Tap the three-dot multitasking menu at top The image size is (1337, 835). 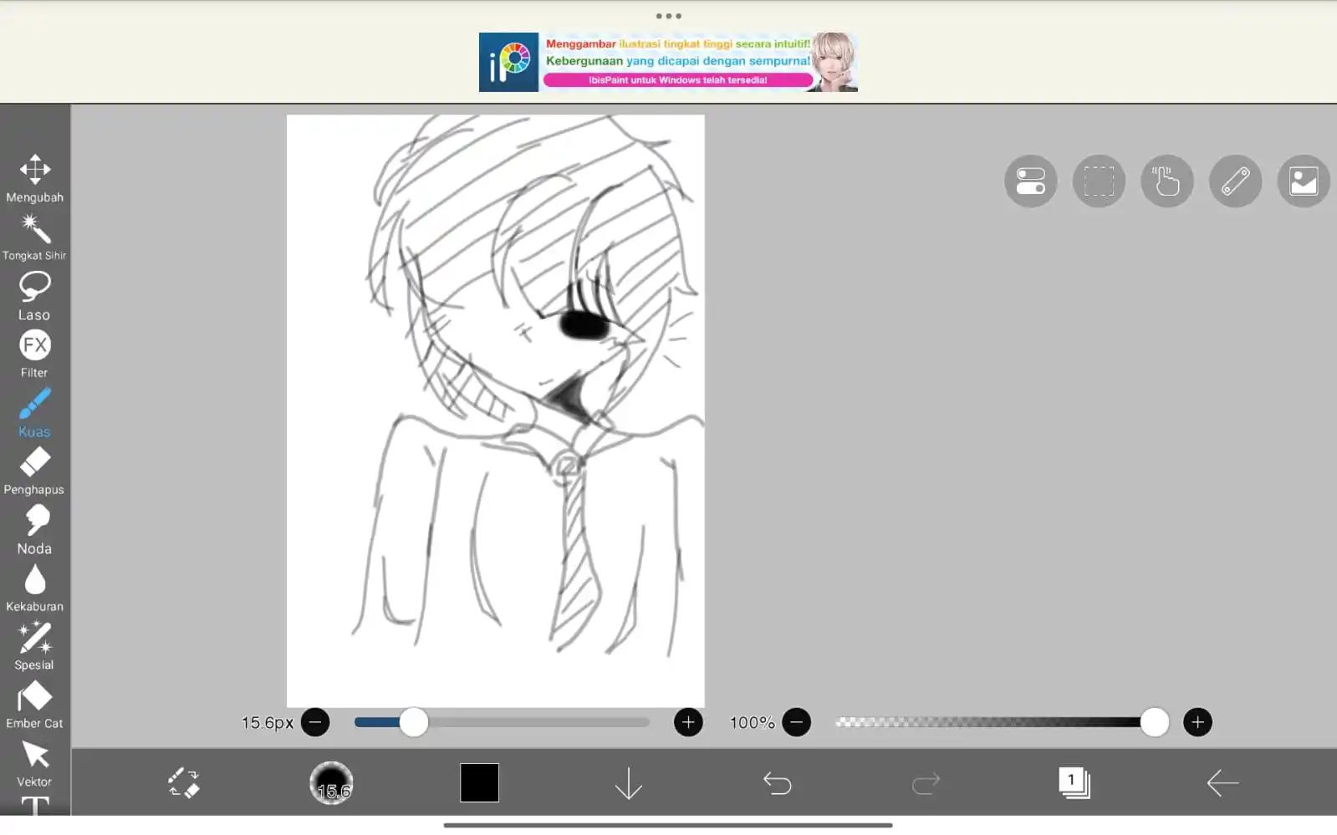(668, 16)
